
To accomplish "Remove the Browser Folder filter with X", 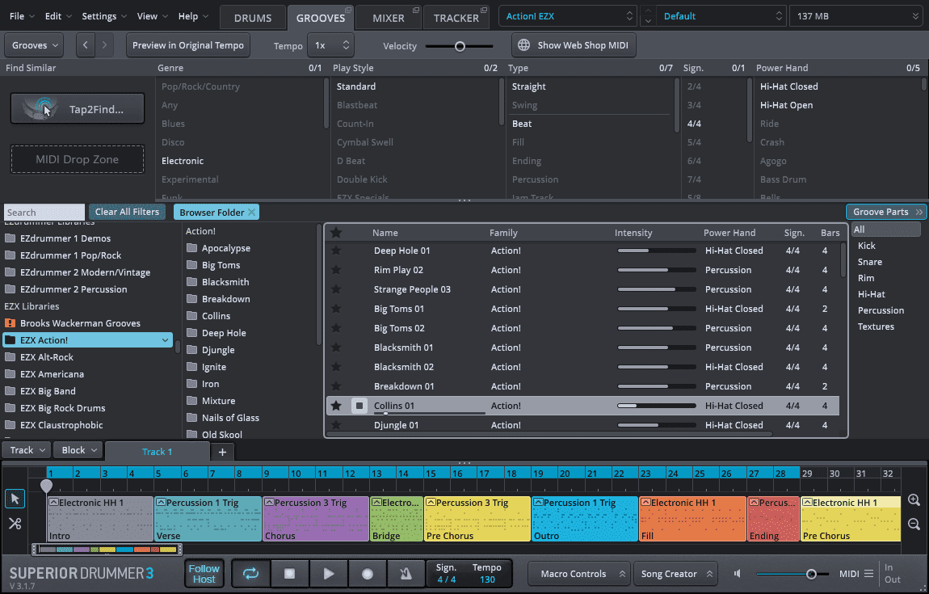I will [252, 212].
